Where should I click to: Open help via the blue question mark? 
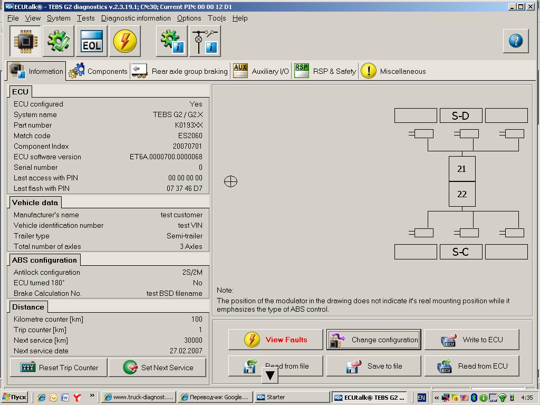click(516, 41)
